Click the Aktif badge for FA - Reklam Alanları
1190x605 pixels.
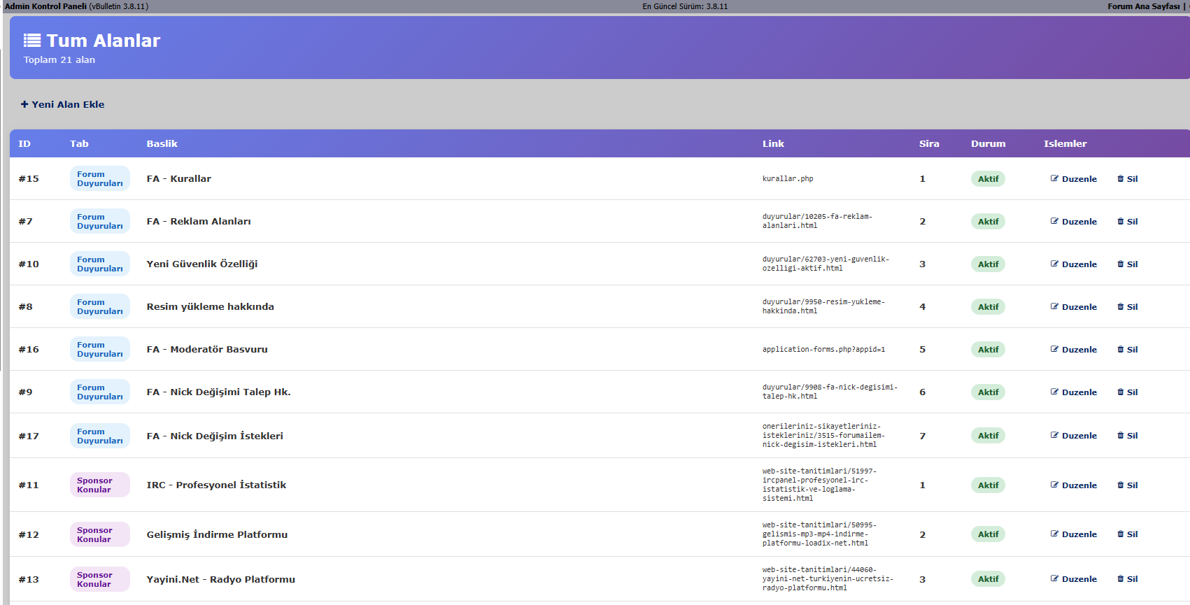pos(988,222)
